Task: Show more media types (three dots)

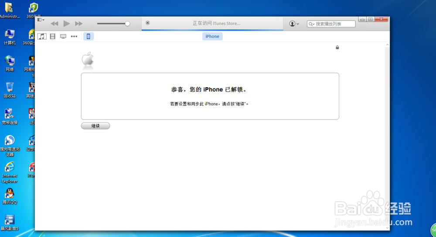Action: pyautogui.click(x=74, y=37)
